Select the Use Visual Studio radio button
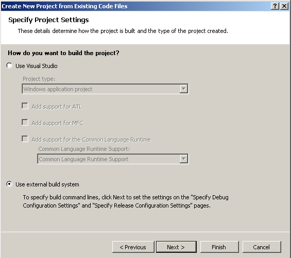The width and height of the screenshot is (291, 258). coord(9,65)
